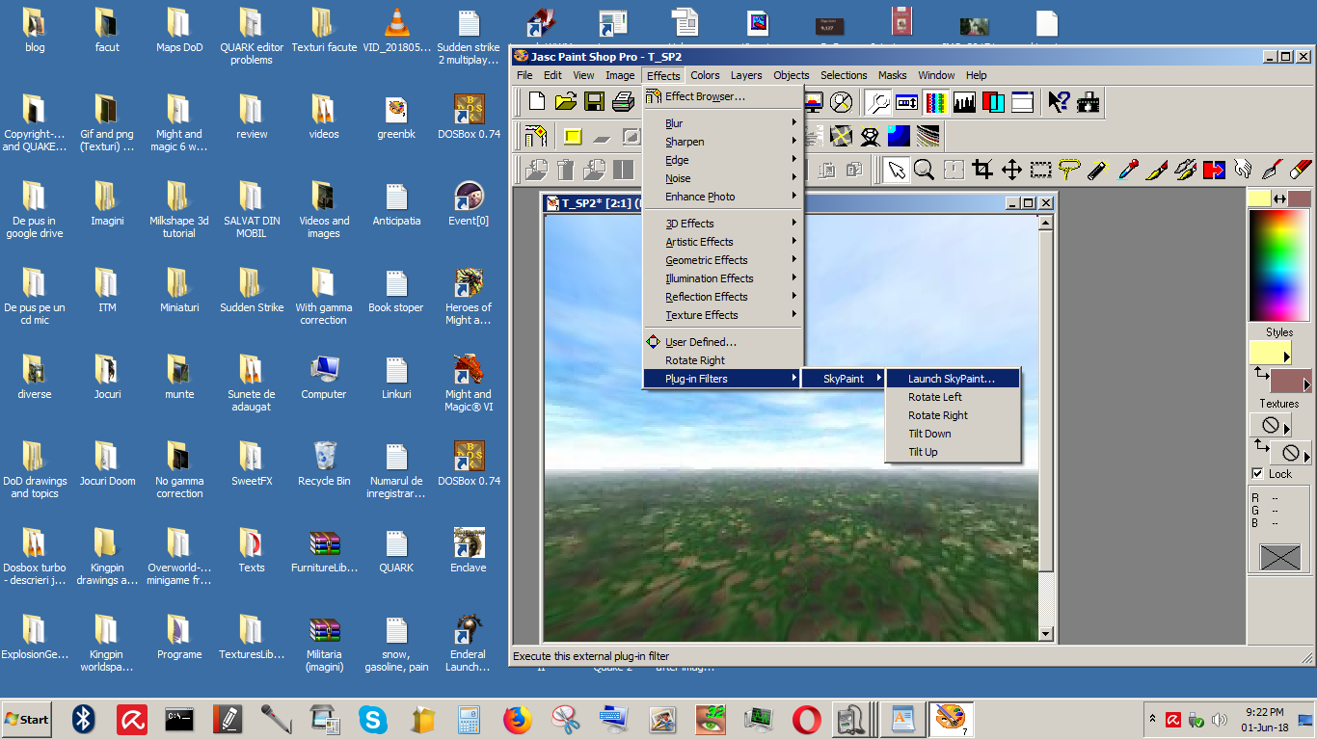
Task: Click the rainbow color palette toggle icon
Action: coord(936,101)
